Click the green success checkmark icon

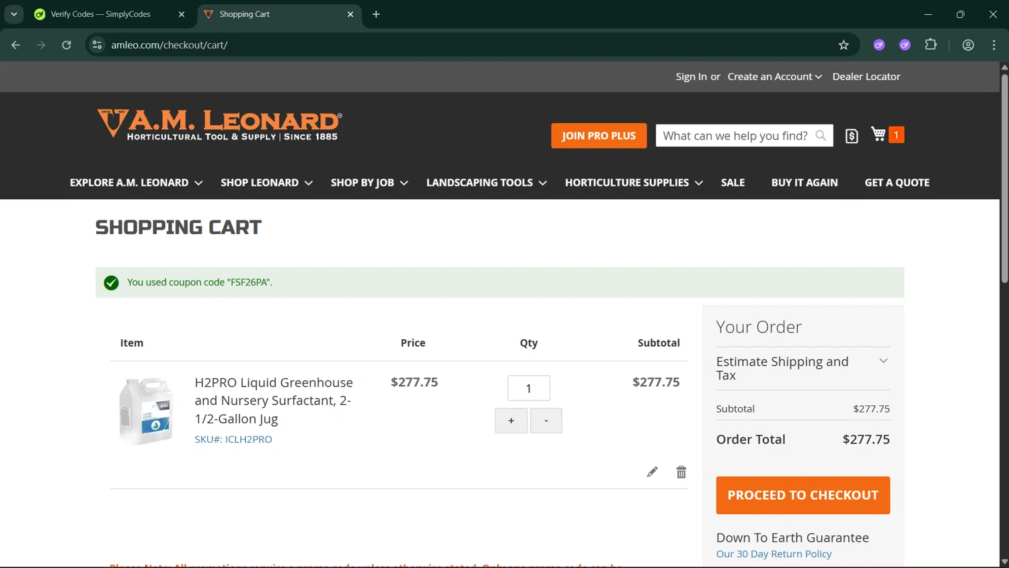click(x=112, y=283)
